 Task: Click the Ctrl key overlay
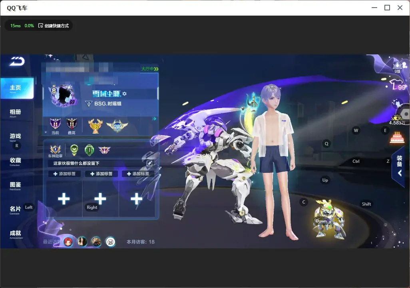[x=356, y=161]
